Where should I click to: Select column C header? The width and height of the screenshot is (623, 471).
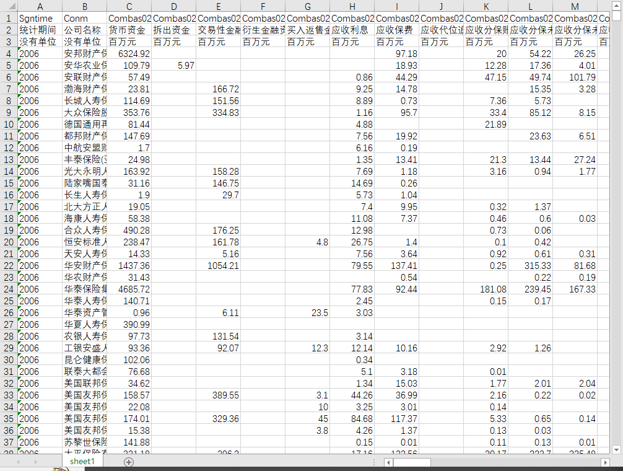[129, 6]
